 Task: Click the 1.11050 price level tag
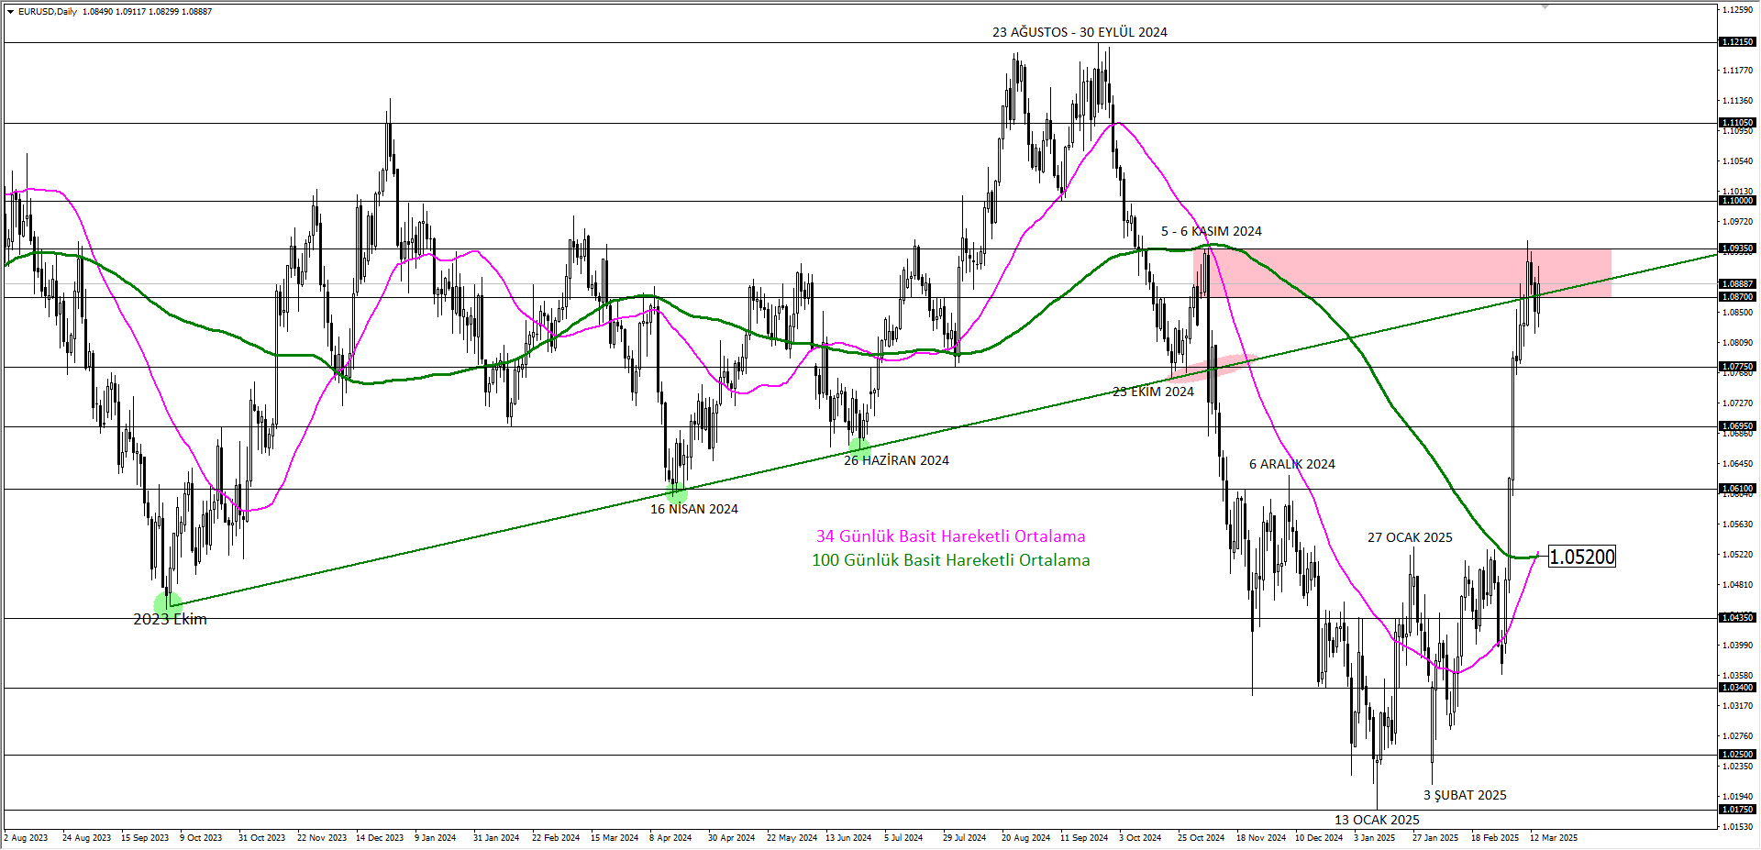(1737, 123)
